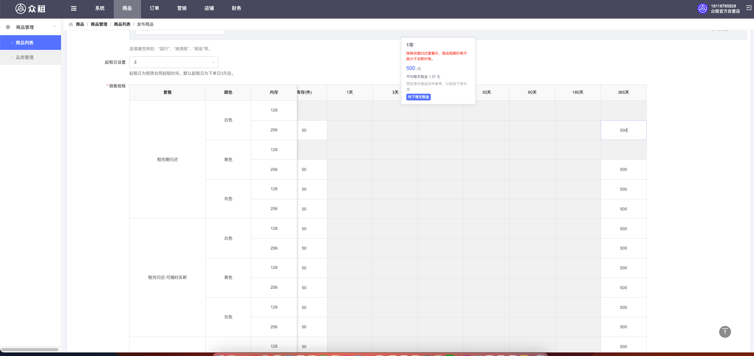Screen dimensions: 754x356
Task: Click the 1天 column header
Action: [x=349, y=92]
